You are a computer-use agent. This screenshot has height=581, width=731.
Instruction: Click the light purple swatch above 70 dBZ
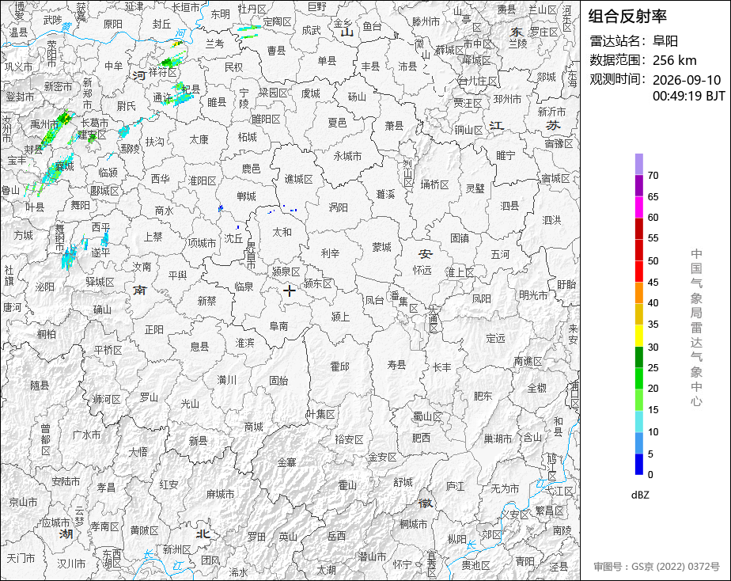[x=638, y=164]
